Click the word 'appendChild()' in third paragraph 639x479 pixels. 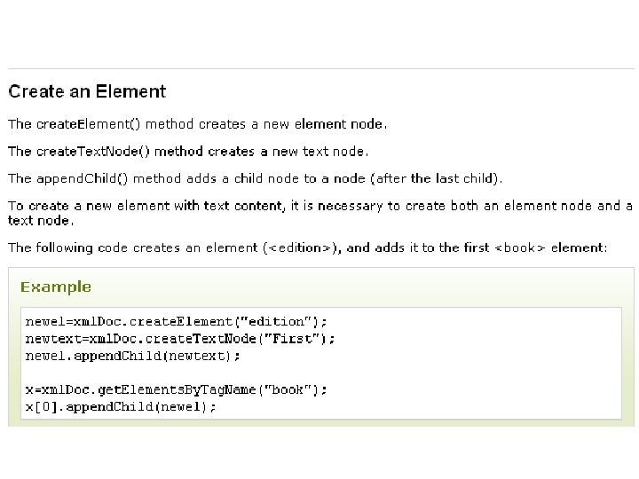(x=83, y=178)
